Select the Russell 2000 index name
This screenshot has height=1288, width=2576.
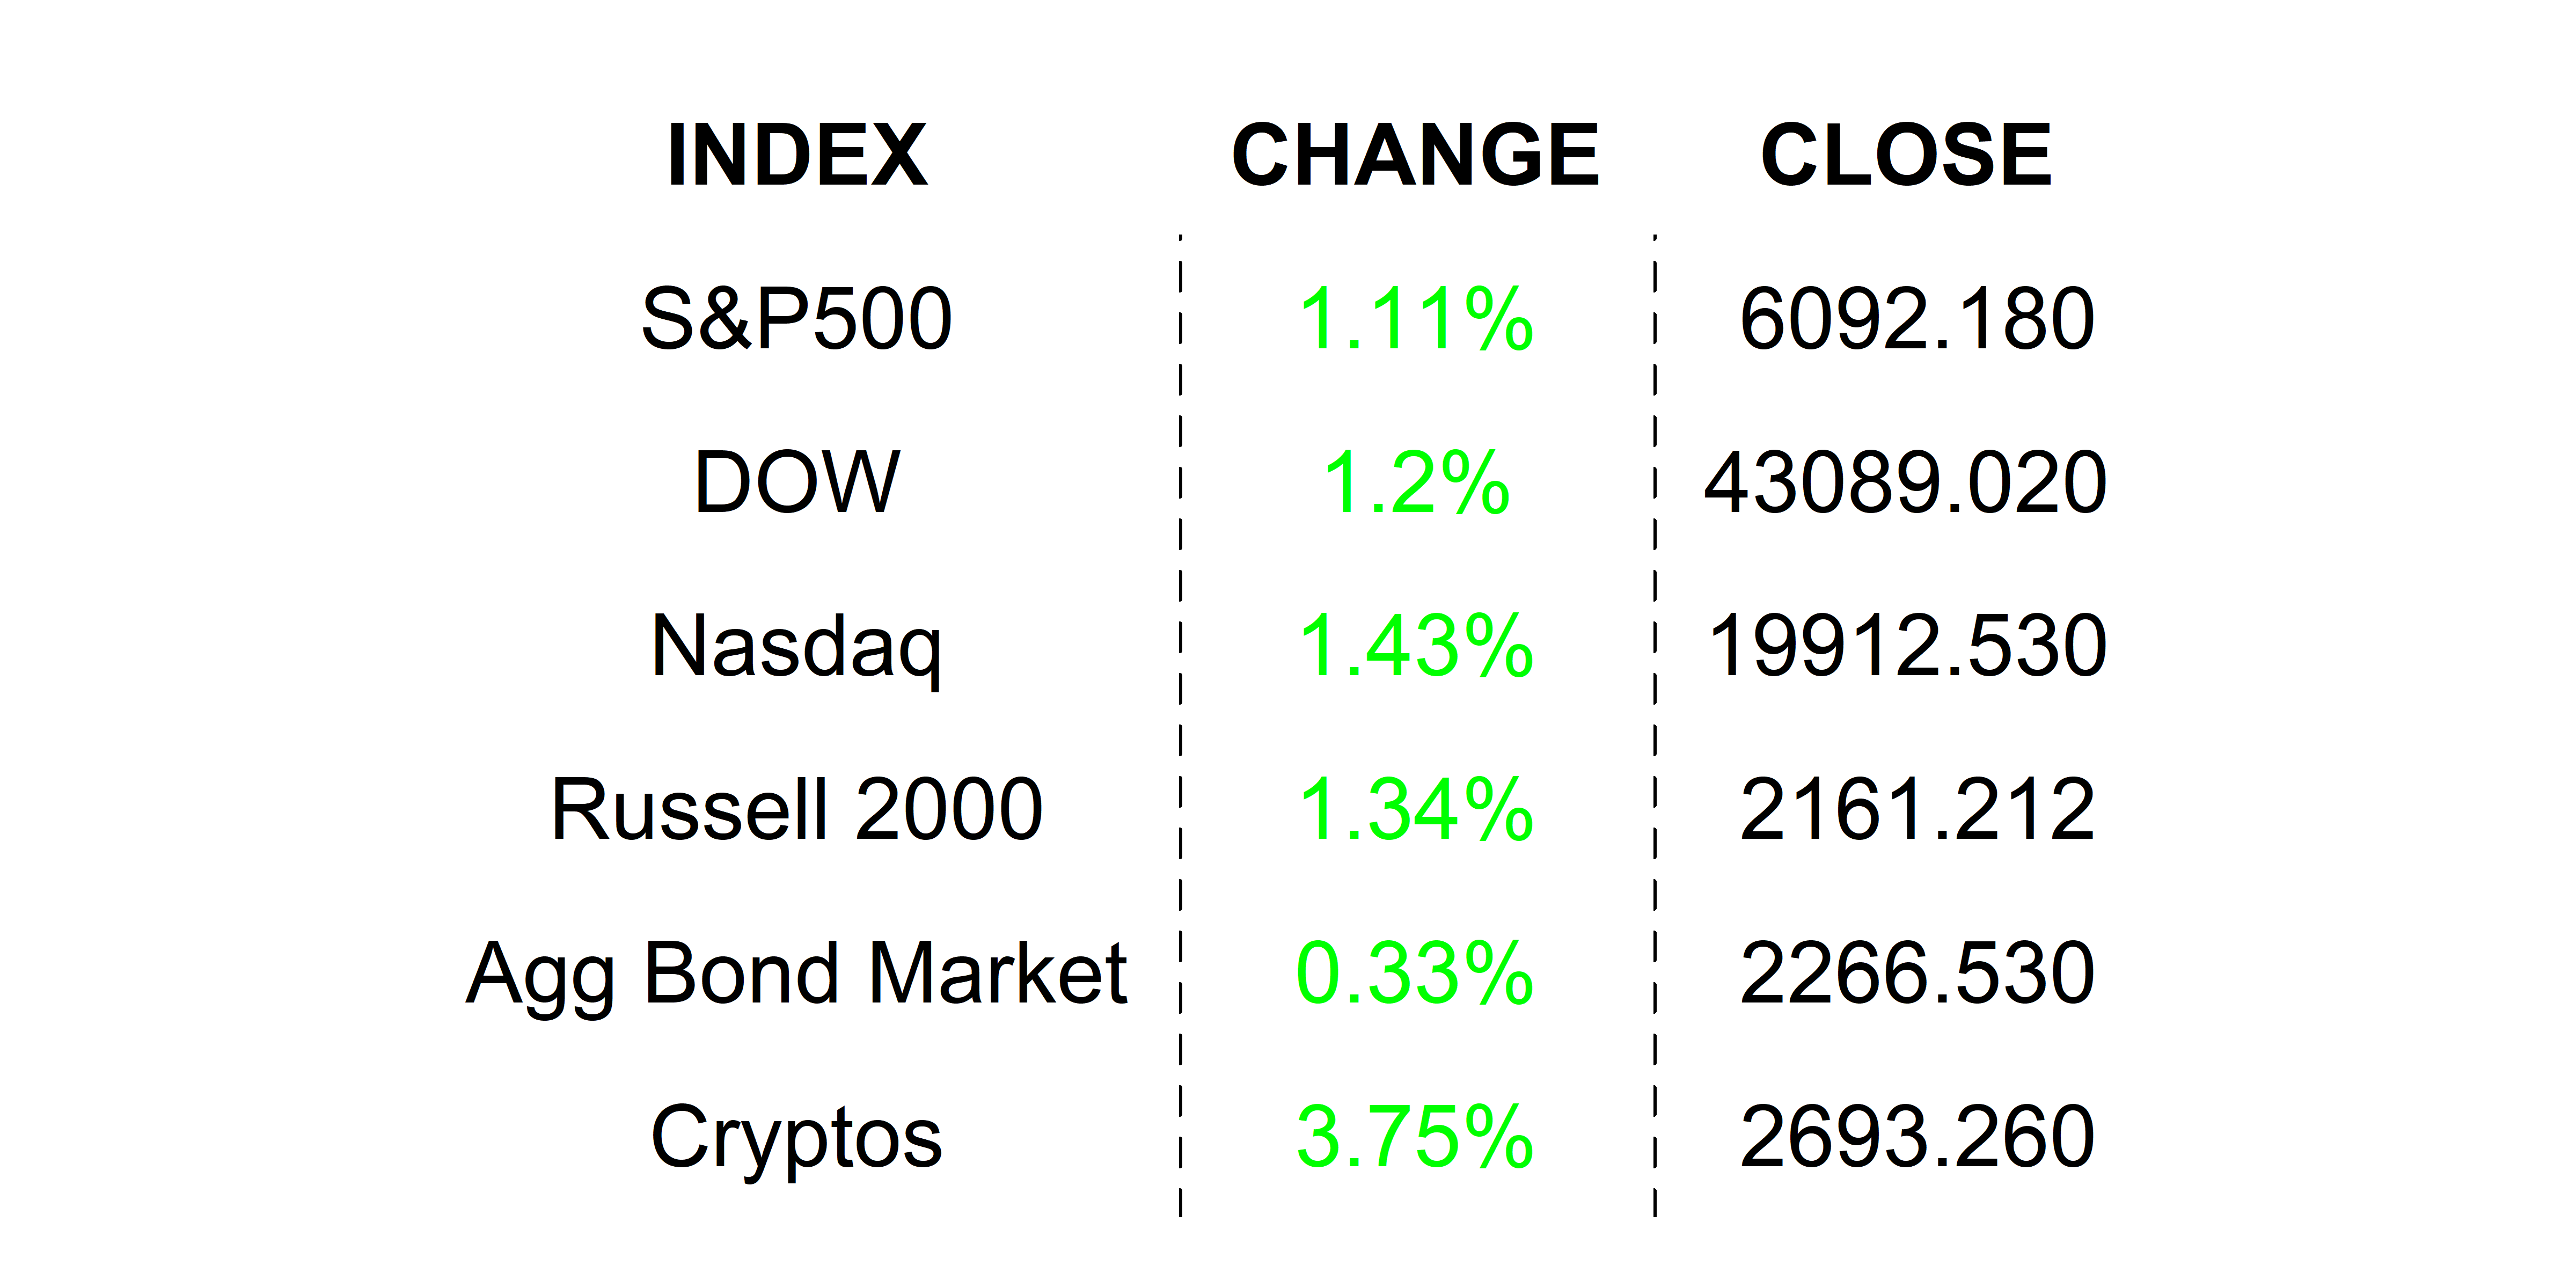797,810
